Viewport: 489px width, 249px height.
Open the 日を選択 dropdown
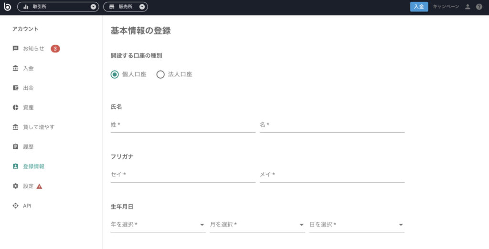[357, 224]
